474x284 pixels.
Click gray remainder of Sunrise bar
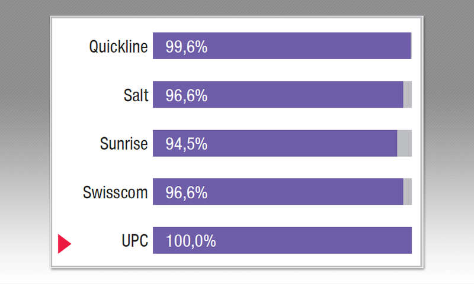pyautogui.click(x=405, y=143)
